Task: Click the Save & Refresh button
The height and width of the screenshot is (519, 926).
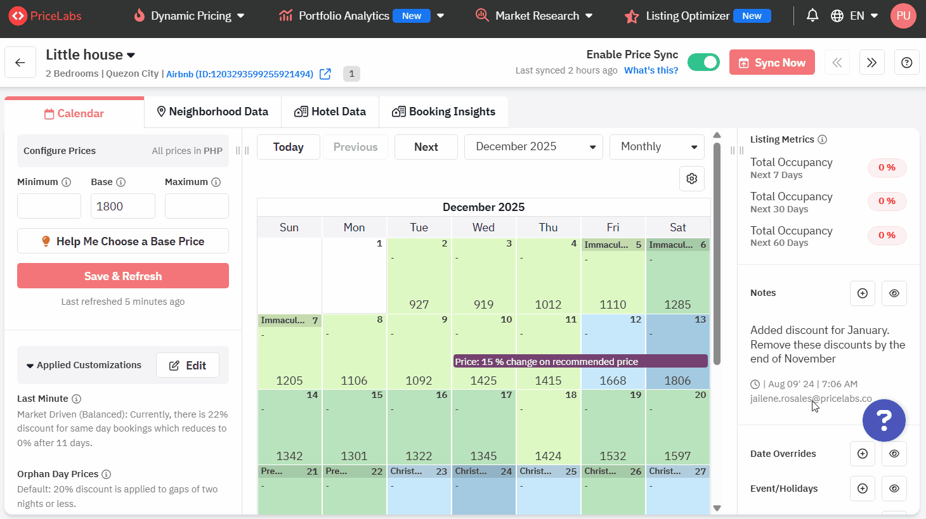Action: [123, 276]
